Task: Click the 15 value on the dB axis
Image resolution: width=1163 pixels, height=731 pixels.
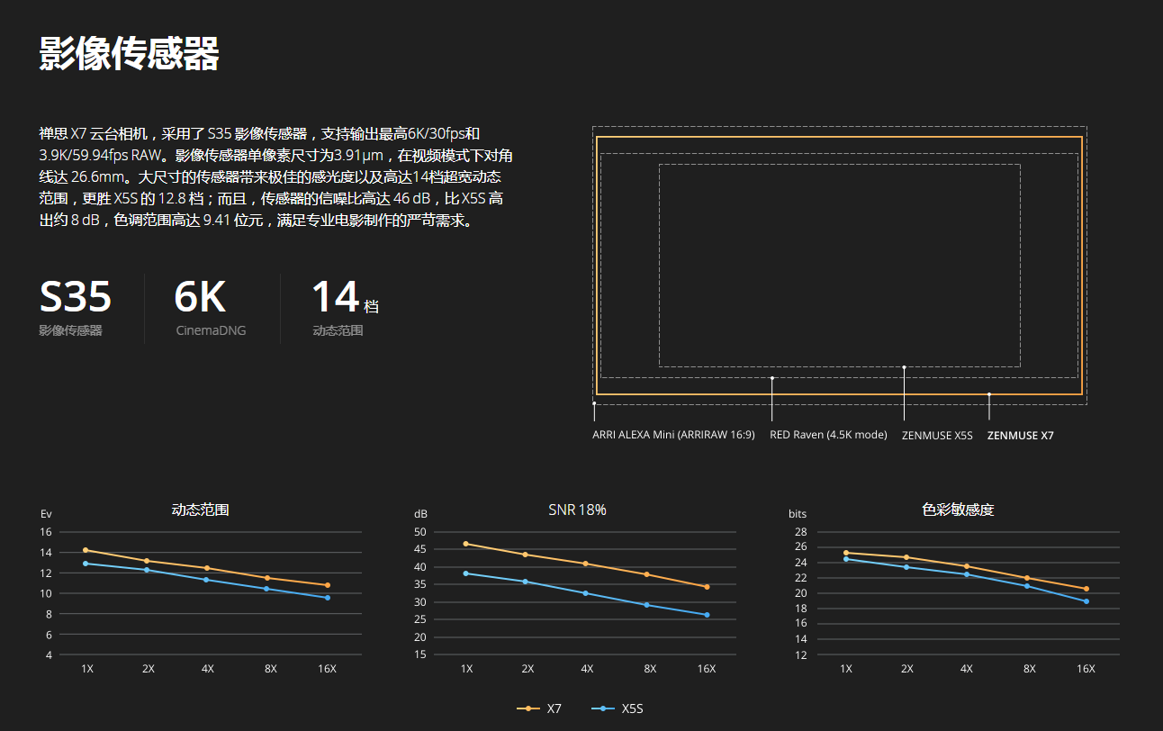Action: [x=420, y=654]
